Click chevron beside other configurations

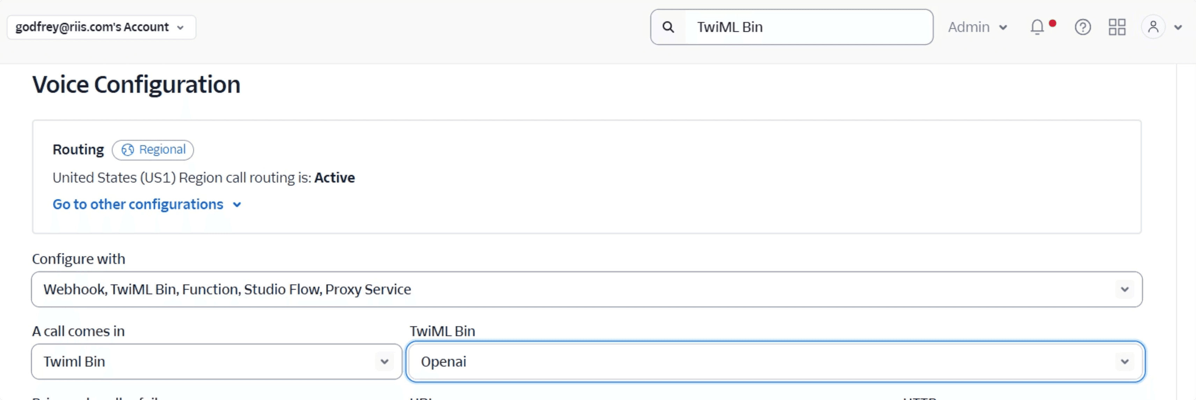coord(237,205)
